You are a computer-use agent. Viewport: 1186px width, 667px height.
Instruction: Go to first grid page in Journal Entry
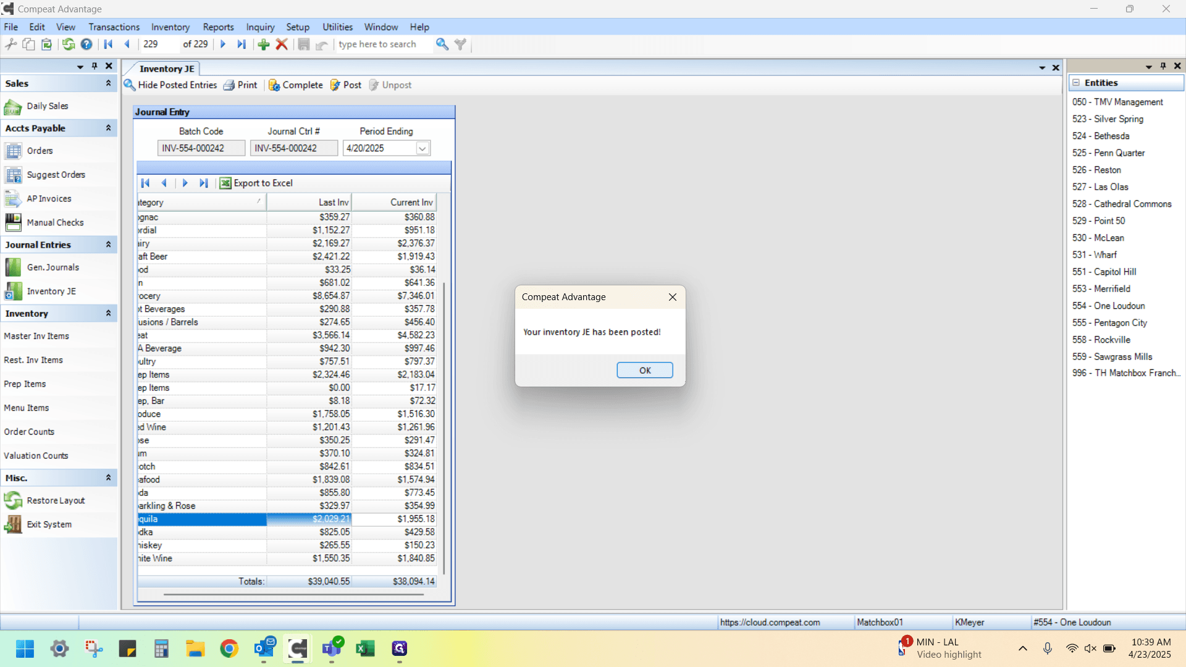[x=145, y=183]
